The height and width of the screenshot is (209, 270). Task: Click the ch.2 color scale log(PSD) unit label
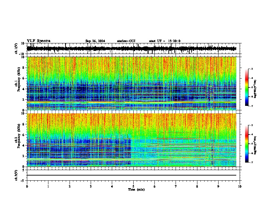pos(255,145)
